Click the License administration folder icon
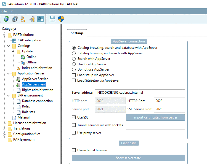This screenshot has width=207, height=164. 10,123
